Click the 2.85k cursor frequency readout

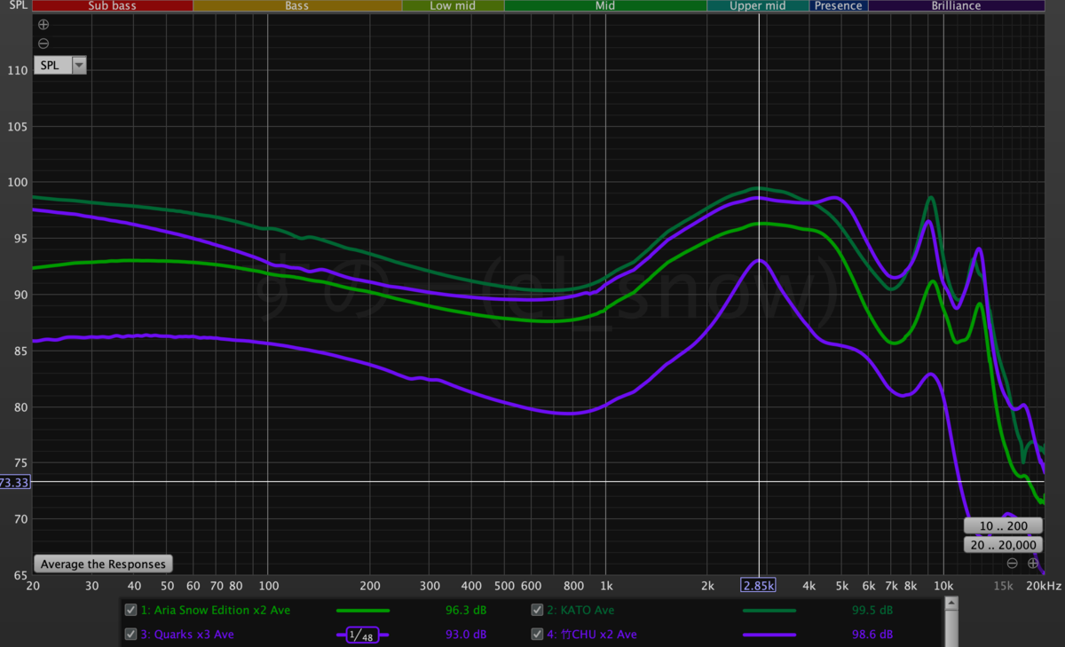click(x=759, y=586)
